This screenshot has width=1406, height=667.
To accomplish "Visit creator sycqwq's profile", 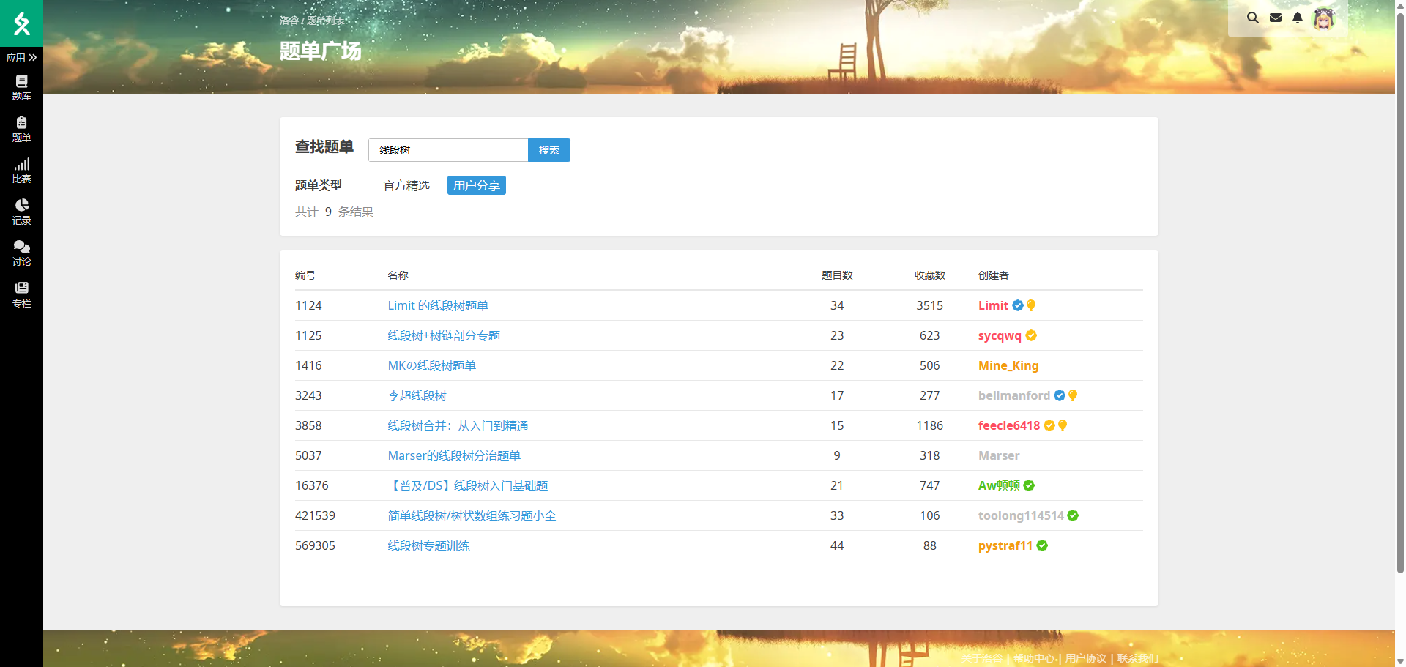I will click(x=1000, y=335).
